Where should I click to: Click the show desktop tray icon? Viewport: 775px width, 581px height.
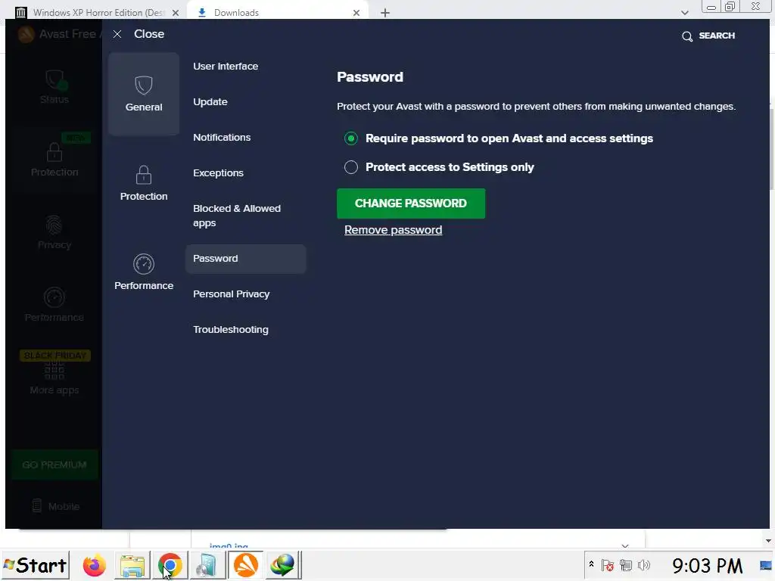coord(766,566)
